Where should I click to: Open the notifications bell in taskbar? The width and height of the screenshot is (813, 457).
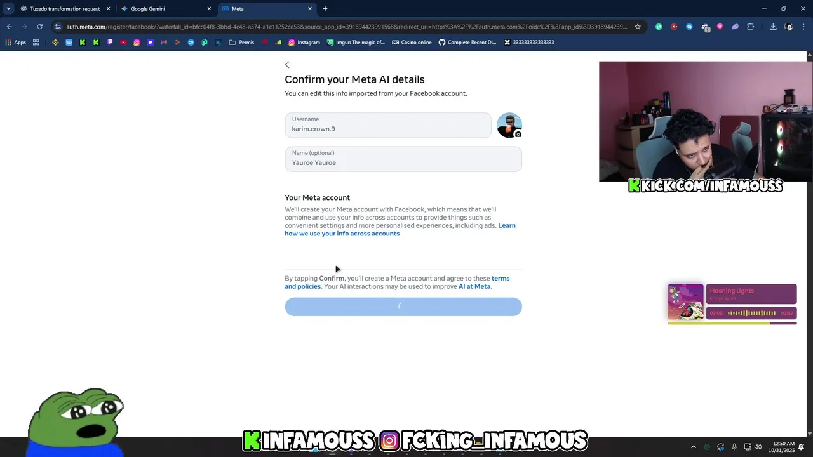click(802, 447)
